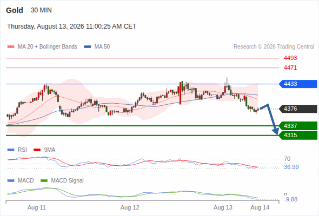Select the Aug 11 date marker
This screenshot has height=216, width=319.
37,207
